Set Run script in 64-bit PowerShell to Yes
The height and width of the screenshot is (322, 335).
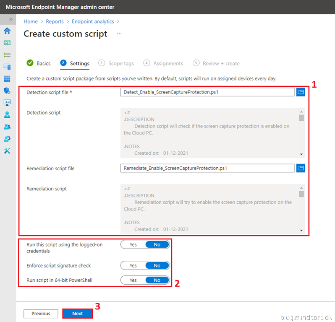(133, 280)
